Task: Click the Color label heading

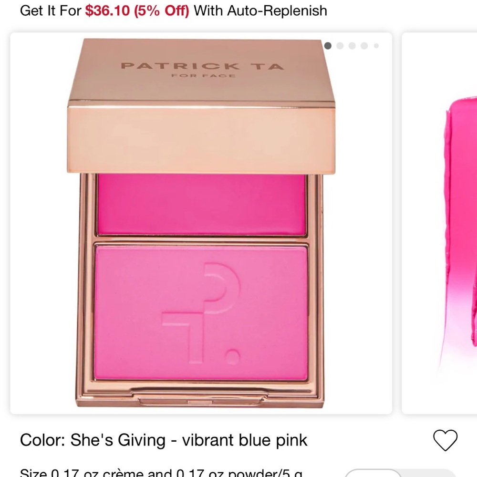Action: tap(37, 440)
